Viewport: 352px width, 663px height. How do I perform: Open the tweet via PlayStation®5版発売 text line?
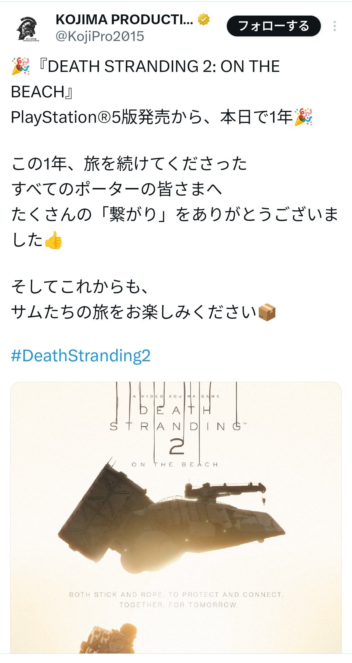click(162, 117)
